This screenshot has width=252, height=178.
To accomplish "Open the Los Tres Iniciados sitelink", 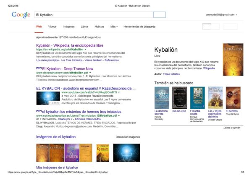I will [x=72, y=60].
